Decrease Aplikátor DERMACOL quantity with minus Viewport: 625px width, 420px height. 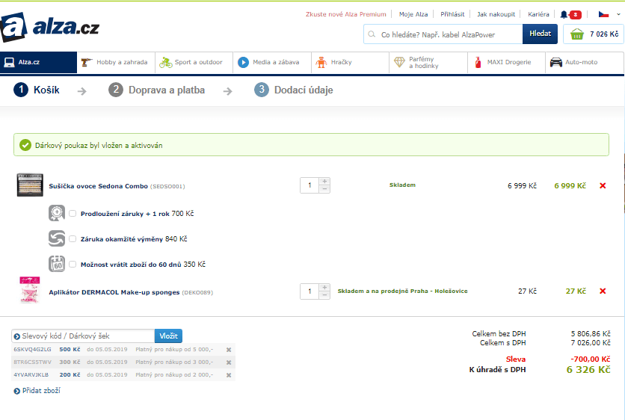324,295
